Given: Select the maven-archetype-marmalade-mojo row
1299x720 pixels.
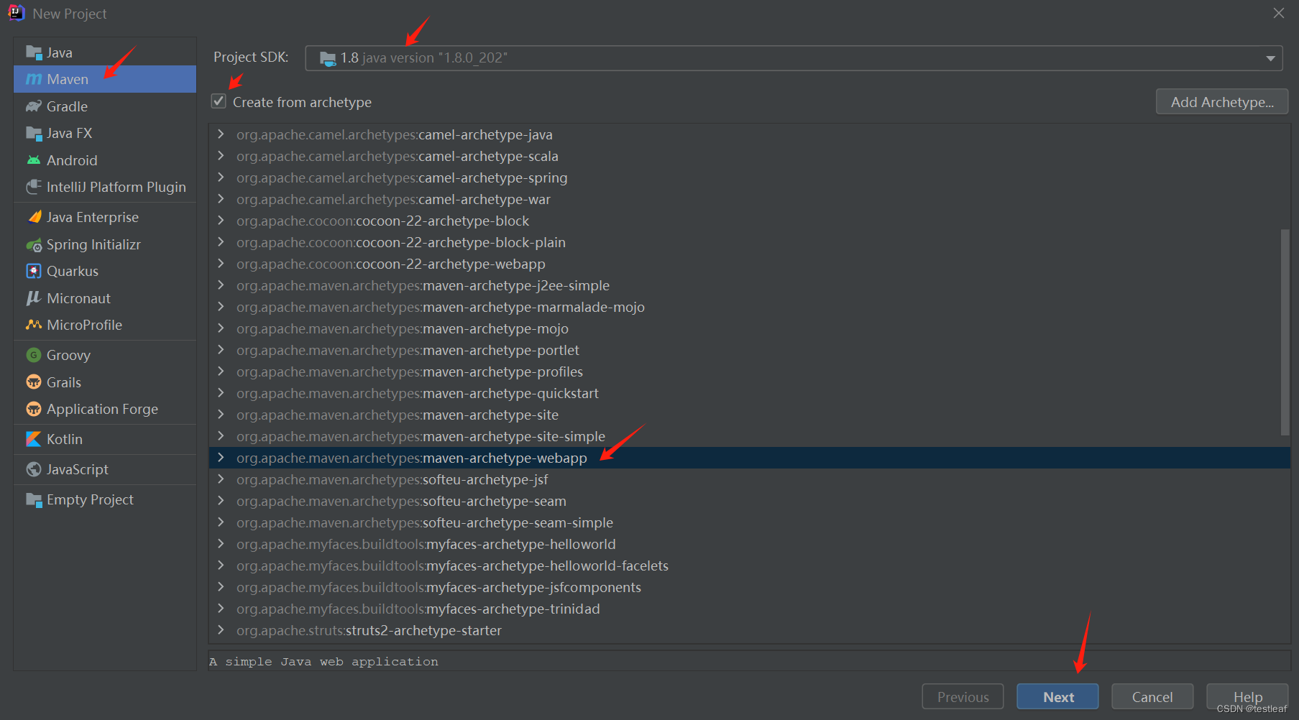Looking at the screenshot, I should point(750,307).
